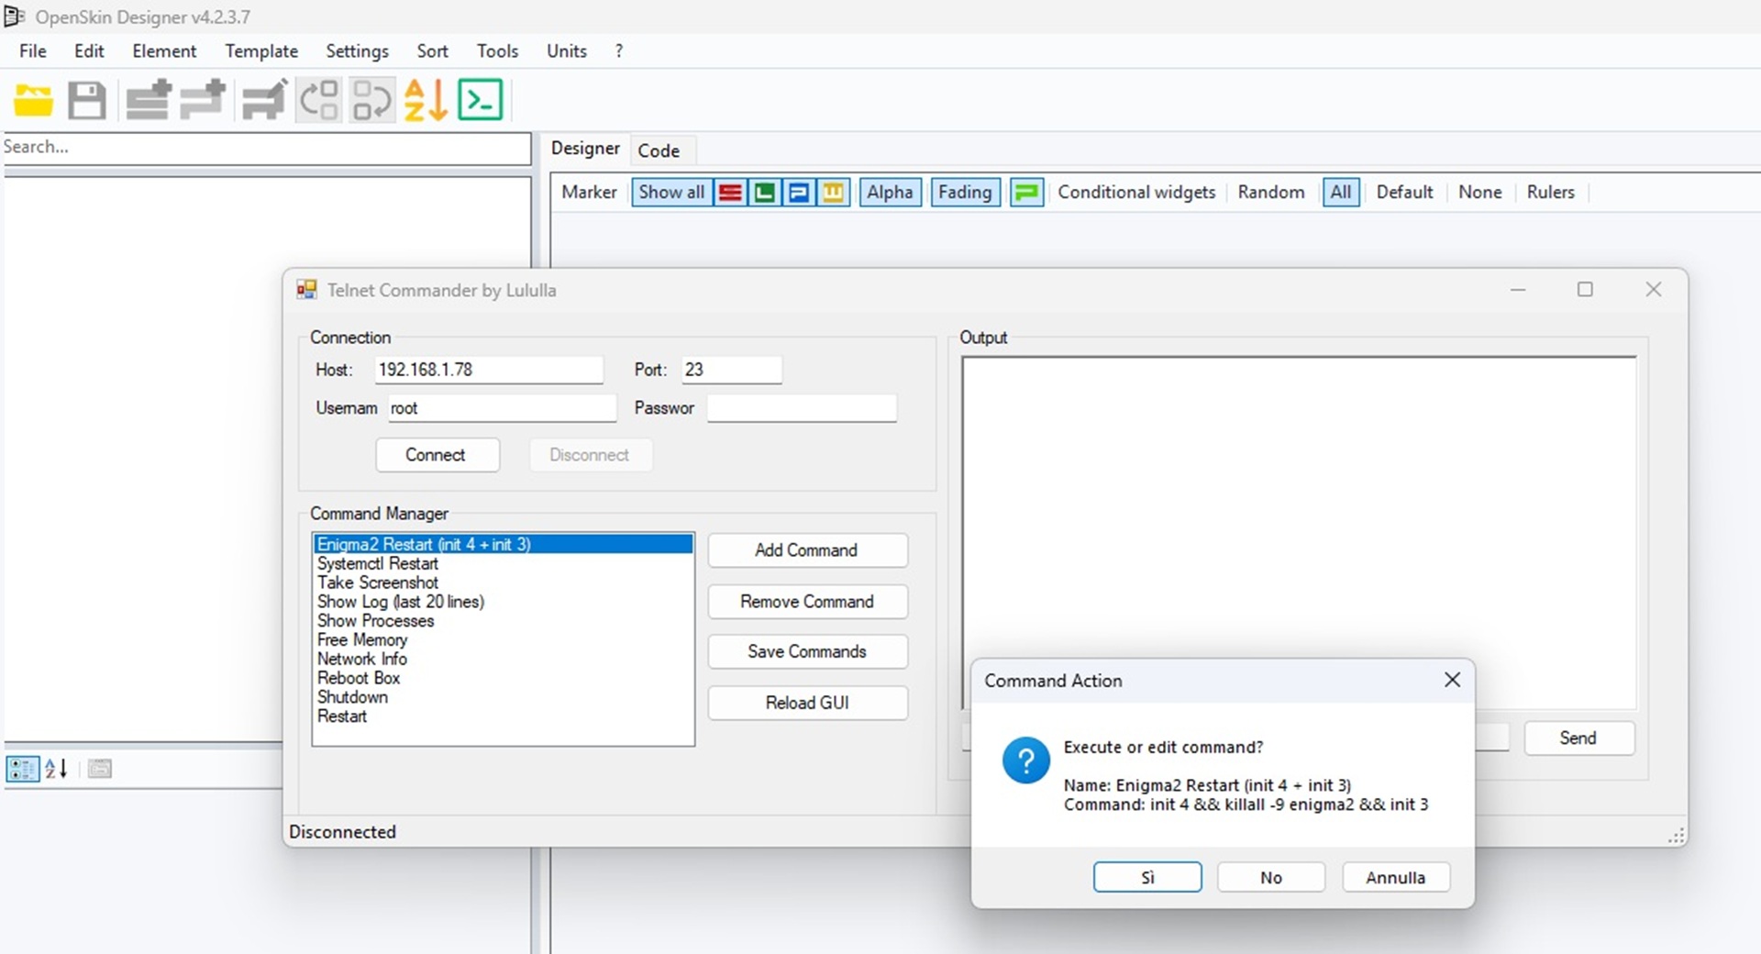The image size is (1761, 954).
Task: Click the redo icon with clockwise arrow
Action: point(372,100)
